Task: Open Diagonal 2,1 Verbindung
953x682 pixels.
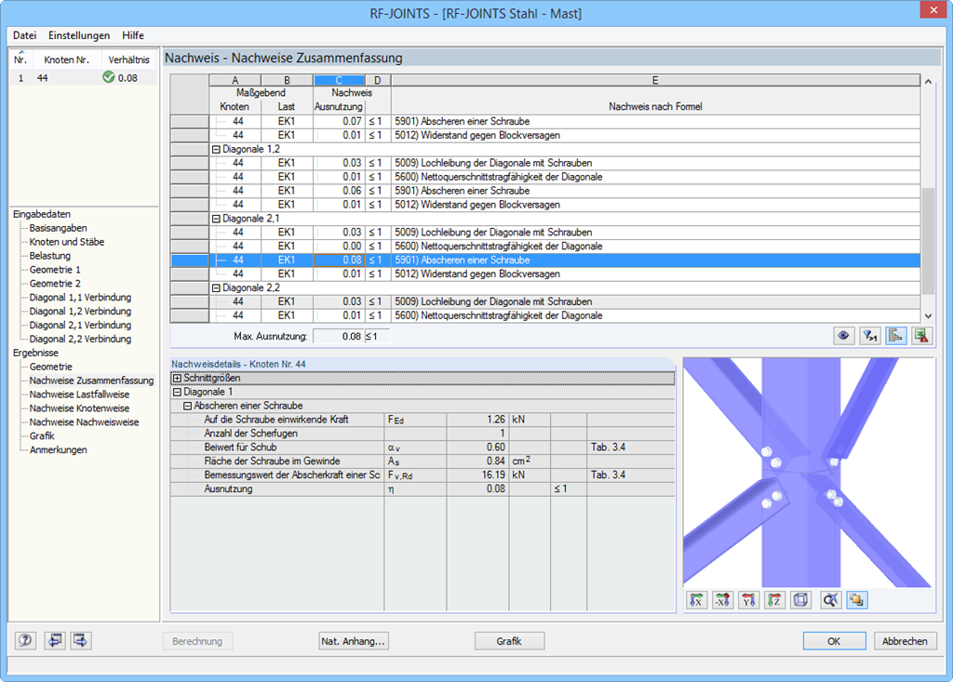Action: [80, 326]
